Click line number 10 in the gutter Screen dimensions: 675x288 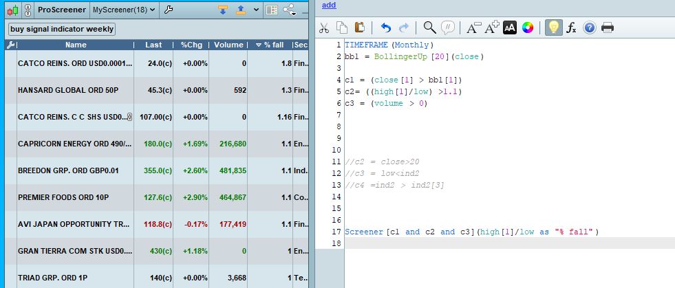336,150
